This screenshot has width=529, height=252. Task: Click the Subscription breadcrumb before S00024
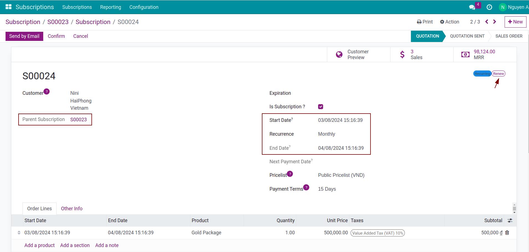[x=93, y=22]
